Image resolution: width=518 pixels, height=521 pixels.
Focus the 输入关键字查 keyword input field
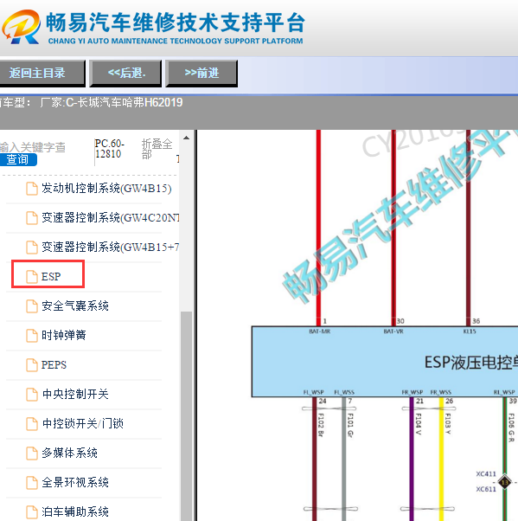click(x=33, y=147)
